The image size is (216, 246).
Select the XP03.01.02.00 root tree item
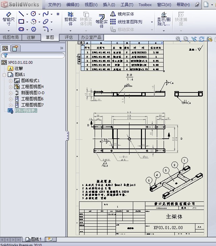tap(20, 62)
